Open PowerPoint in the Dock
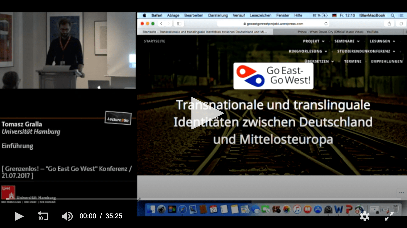This screenshot has height=228, width=407. [349, 209]
